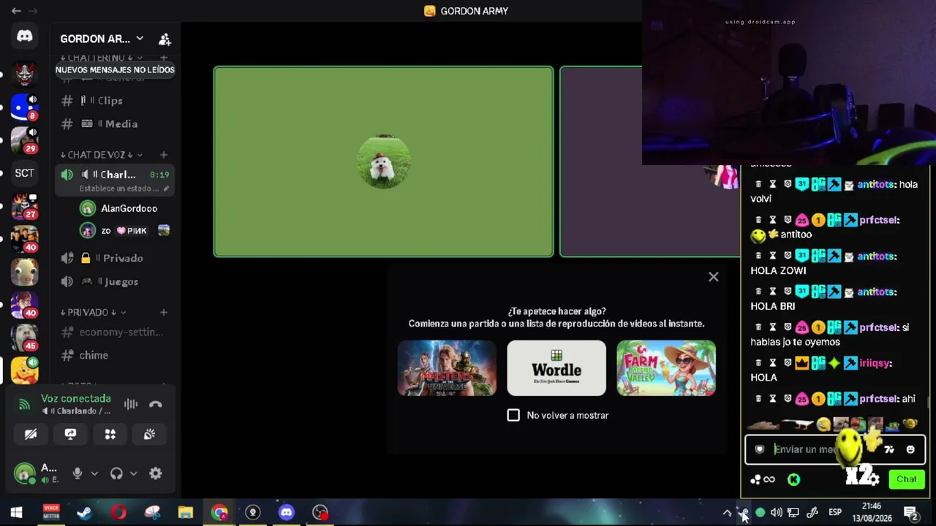The image size is (936, 526).
Task: Open headphones output options arrow
Action: 133,473
